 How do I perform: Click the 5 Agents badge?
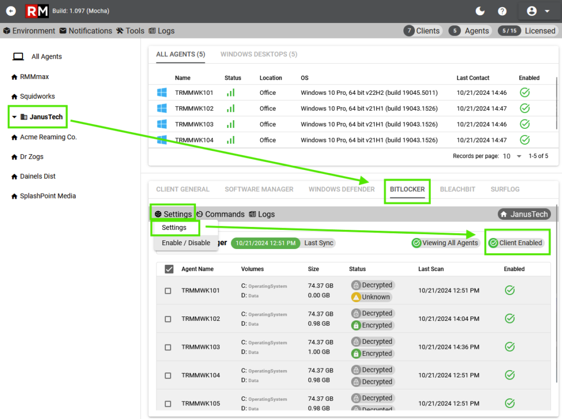click(x=470, y=31)
